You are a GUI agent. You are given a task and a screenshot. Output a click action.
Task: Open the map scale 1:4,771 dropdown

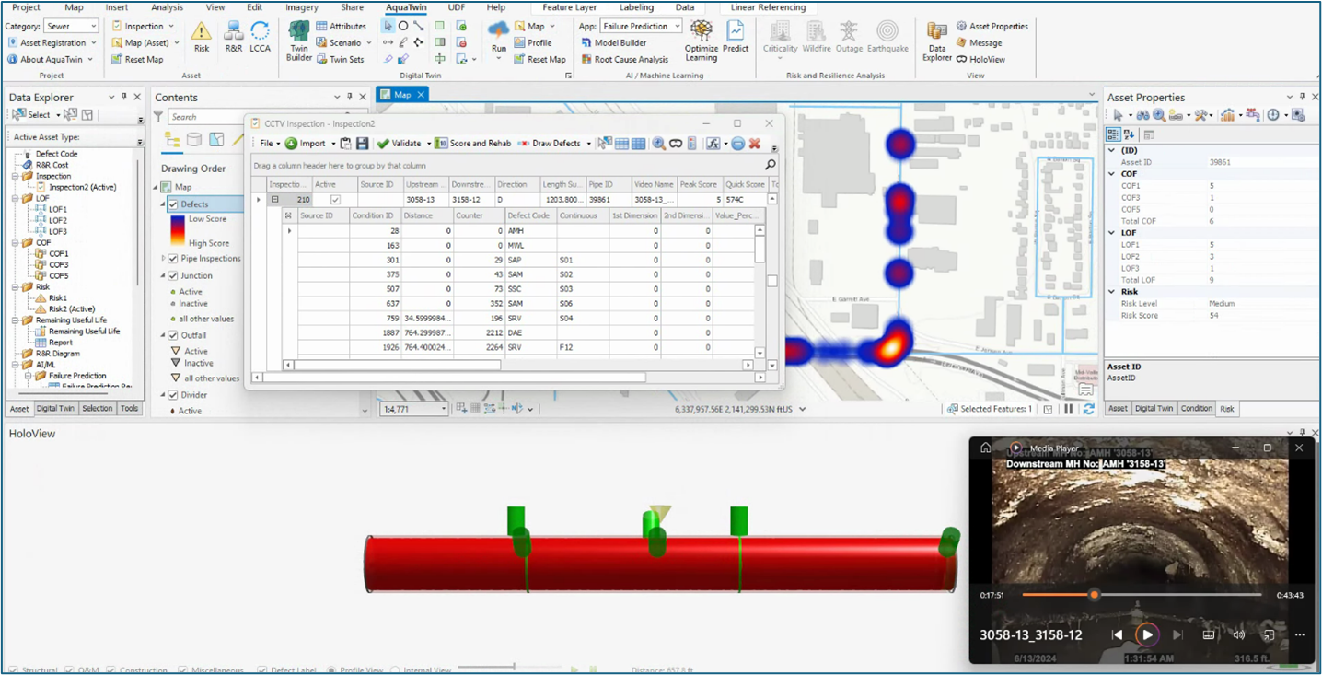coord(443,409)
